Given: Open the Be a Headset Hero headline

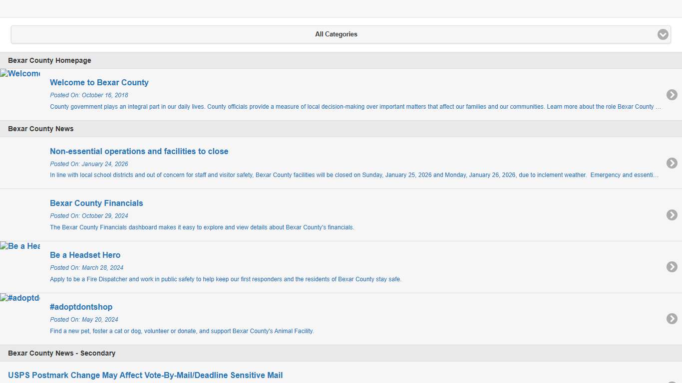Looking at the screenshot, I should click(x=85, y=255).
